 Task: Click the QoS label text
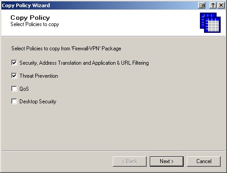pyautogui.click(x=24, y=89)
